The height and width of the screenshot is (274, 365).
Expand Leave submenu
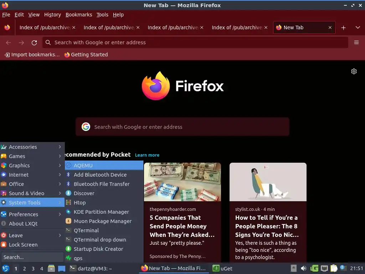coord(32,235)
